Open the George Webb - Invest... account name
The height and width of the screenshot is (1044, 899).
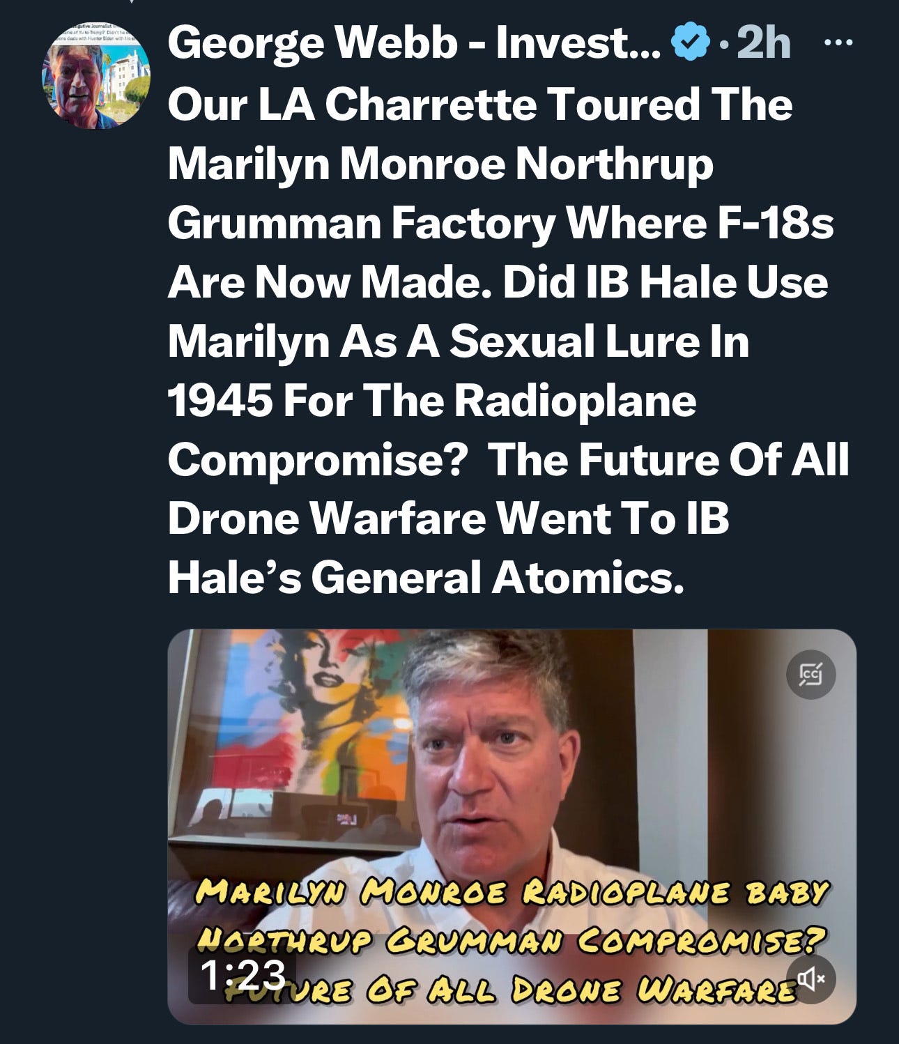pyautogui.click(x=414, y=45)
